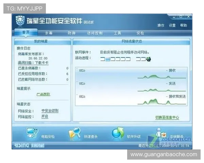
Task: Open the 杀毒 antivirus tab
Action: coord(49,33)
